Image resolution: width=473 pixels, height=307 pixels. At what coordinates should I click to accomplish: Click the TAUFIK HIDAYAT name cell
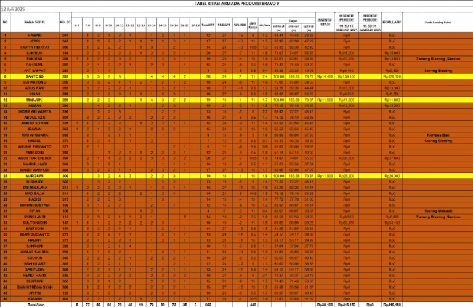[34, 47]
